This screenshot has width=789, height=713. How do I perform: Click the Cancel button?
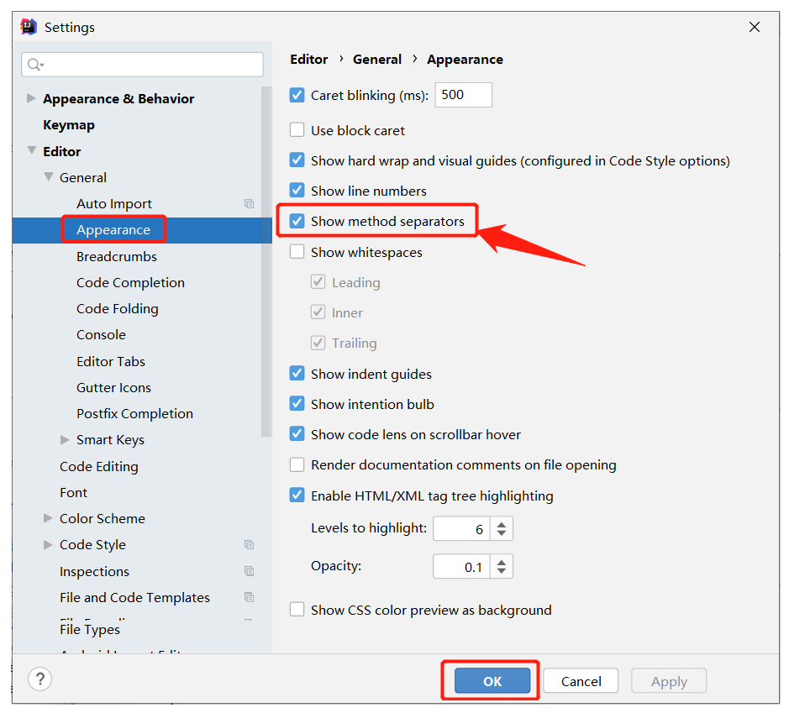click(581, 680)
